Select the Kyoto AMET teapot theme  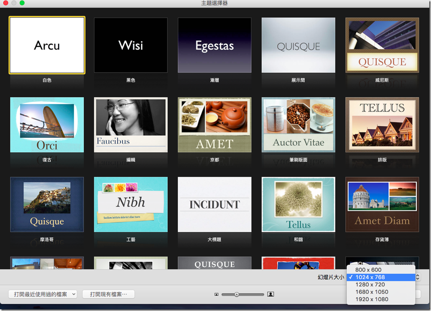(x=215, y=125)
